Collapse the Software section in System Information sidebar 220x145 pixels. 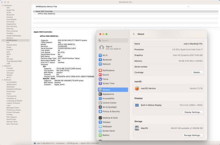pos(2,80)
